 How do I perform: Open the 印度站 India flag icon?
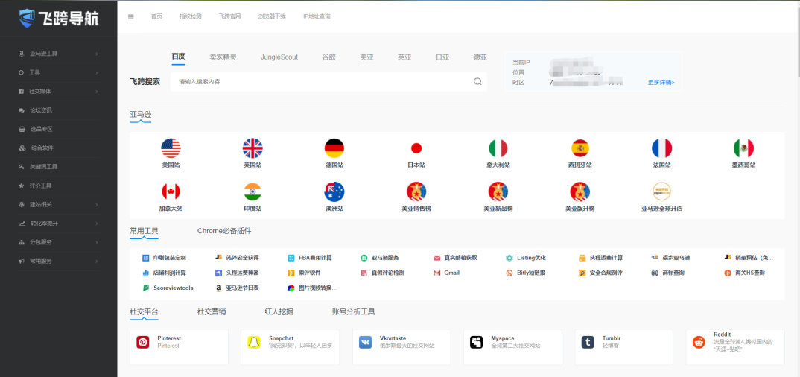(253, 191)
